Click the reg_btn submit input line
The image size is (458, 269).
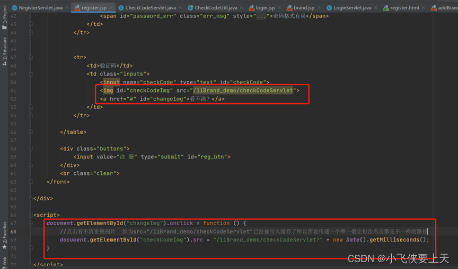click(x=152, y=157)
